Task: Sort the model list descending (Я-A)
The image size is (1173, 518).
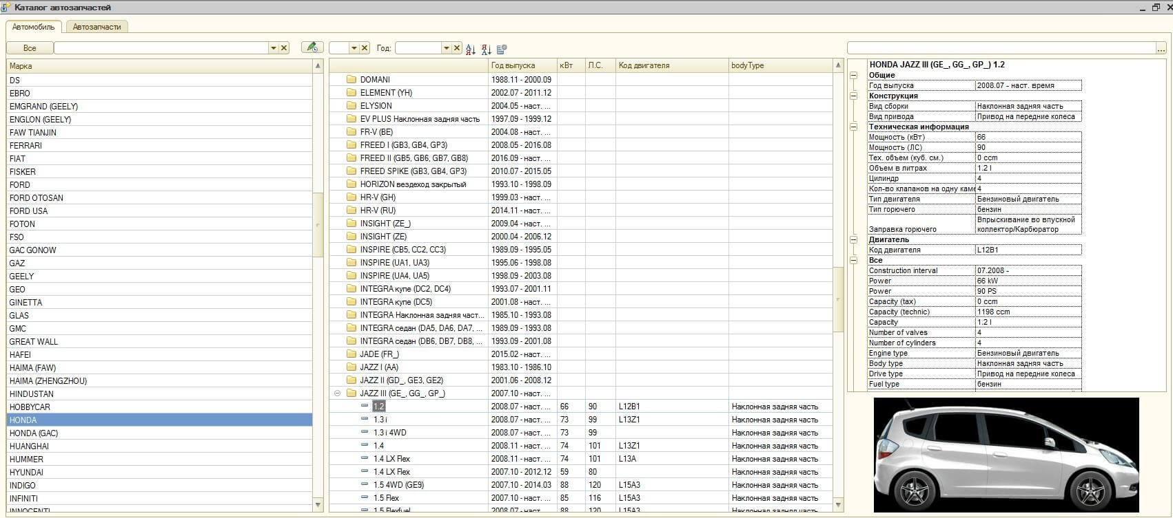Action: (487, 49)
